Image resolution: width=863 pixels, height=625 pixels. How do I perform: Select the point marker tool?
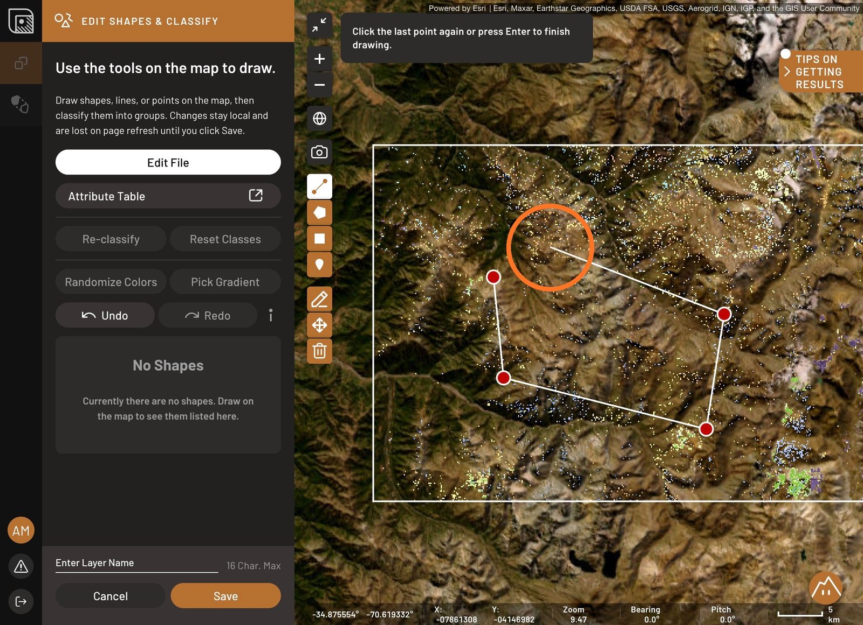pos(319,265)
